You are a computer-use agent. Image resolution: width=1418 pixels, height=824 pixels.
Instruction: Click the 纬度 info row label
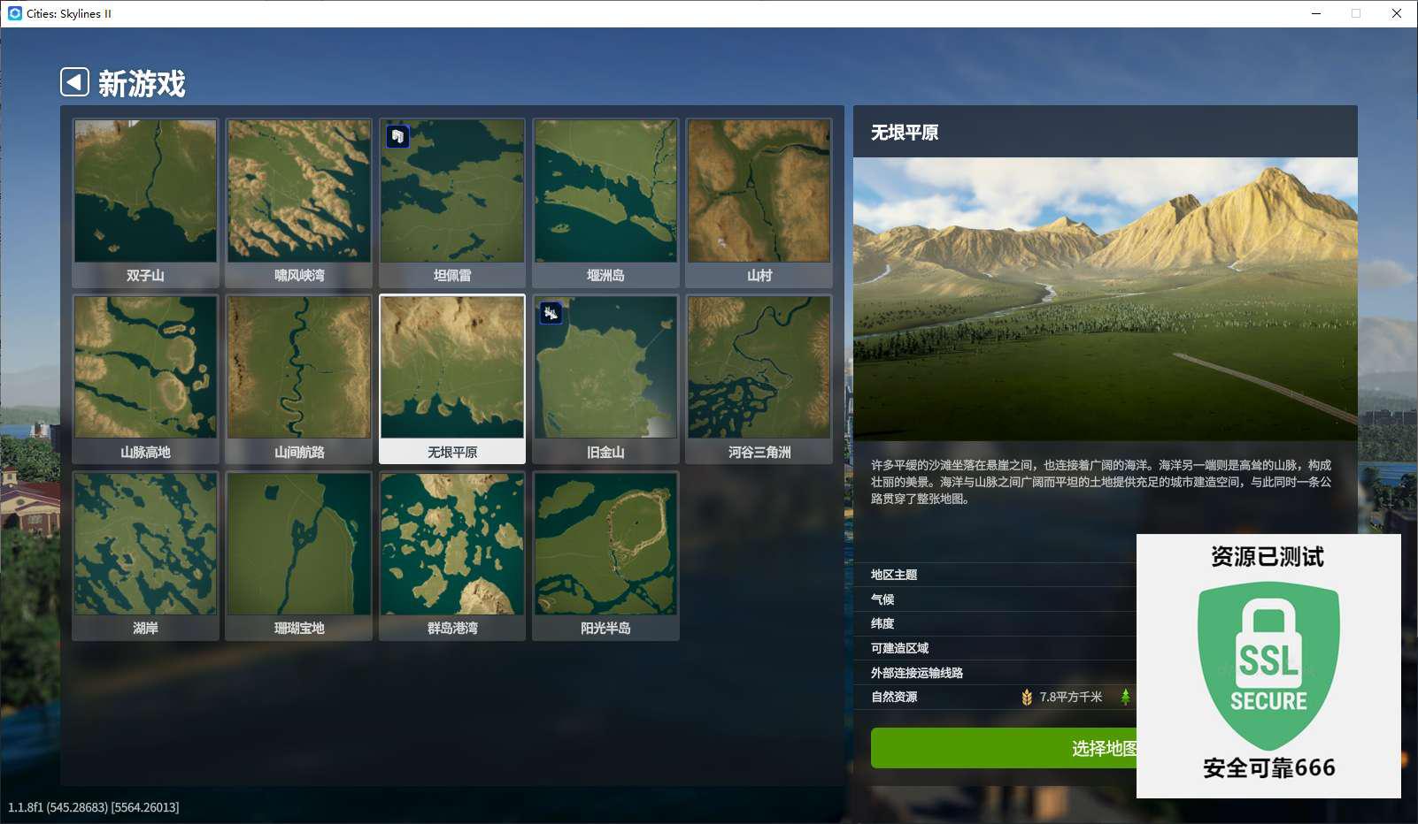pyautogui.click(x=882, y=623)
